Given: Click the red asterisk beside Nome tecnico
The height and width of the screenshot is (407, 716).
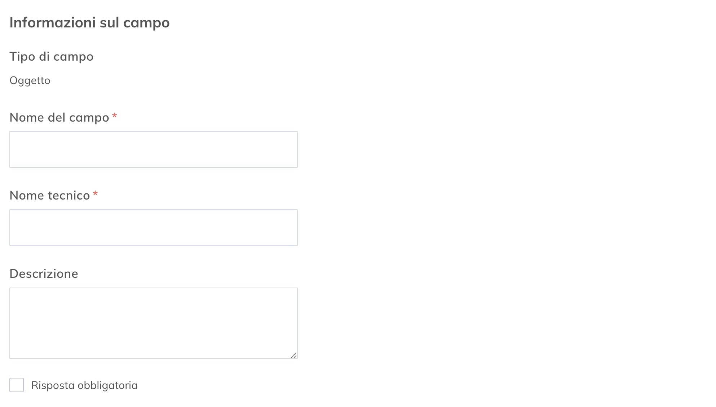Looking at the screenshot, I should pos(95,194).
